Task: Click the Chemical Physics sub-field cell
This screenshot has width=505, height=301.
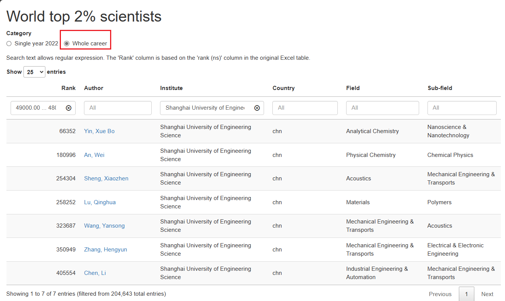Action: point(450,155)
